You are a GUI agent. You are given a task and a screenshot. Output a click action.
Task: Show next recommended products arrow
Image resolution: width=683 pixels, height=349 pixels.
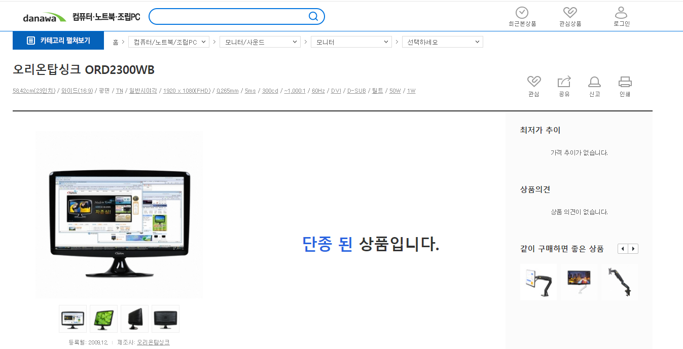633,249
